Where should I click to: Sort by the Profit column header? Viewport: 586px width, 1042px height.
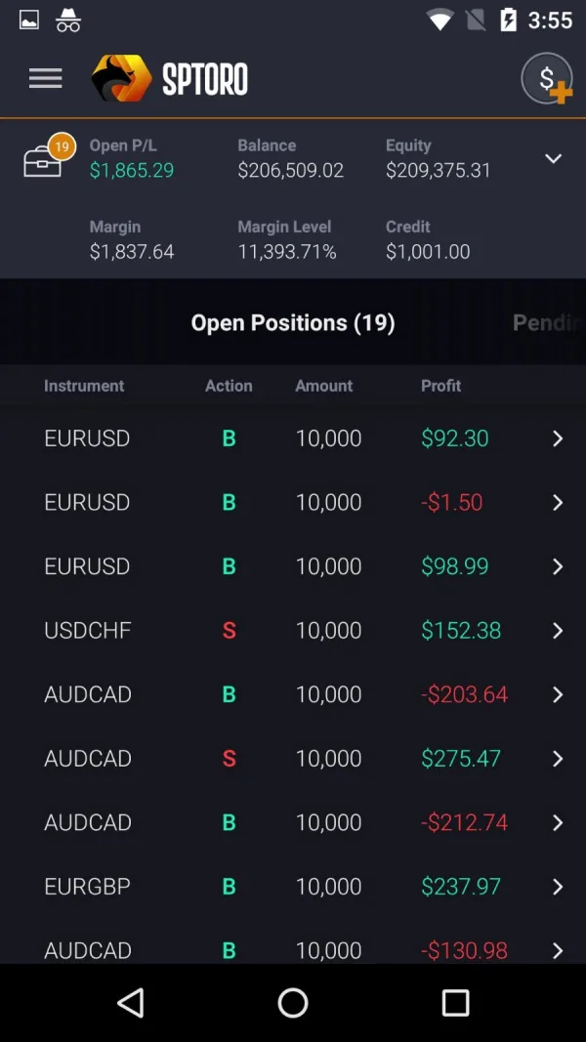pos(440,386)
